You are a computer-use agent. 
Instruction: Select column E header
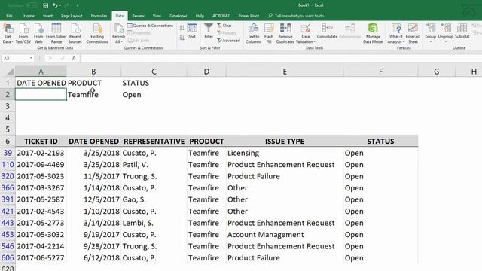point(285,72)
